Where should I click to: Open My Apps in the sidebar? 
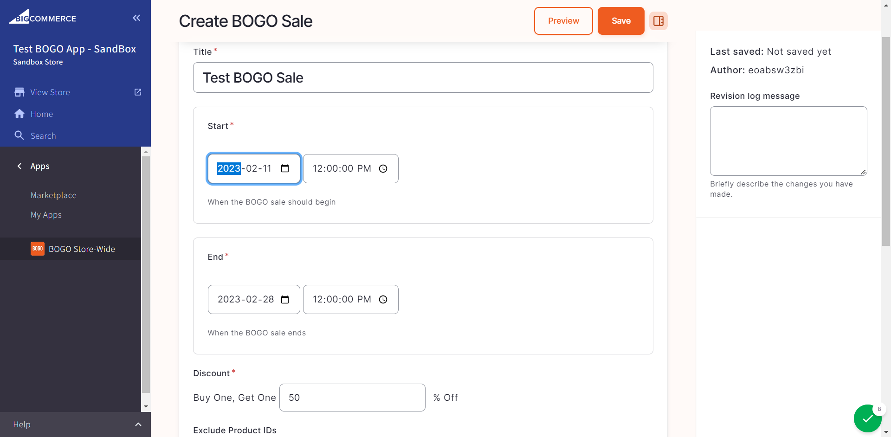[x=46, y=215]
